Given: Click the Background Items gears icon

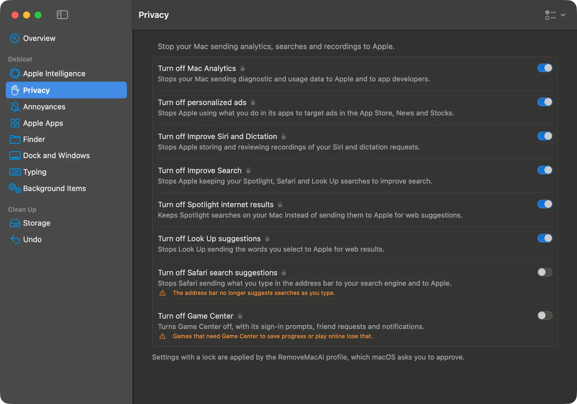Looking at the screenshot, I should pos(15,188).
